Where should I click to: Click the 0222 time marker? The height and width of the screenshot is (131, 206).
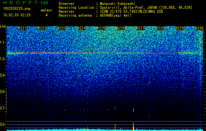pos(42,28)
